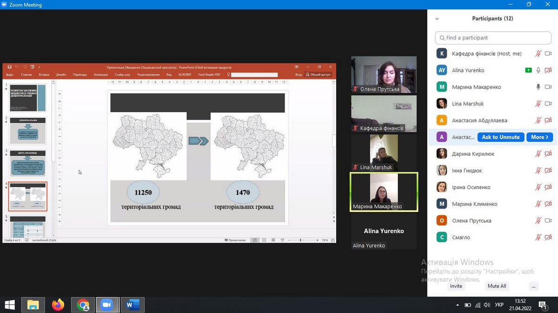The width and height of the screenshot is (558, 313).
Task: Click the muted microphone icon for Lina Marshuk
Action: coord(538,104)
